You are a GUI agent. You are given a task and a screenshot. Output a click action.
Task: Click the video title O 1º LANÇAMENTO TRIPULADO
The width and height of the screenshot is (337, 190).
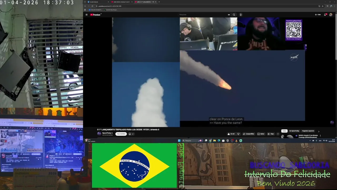128,130
